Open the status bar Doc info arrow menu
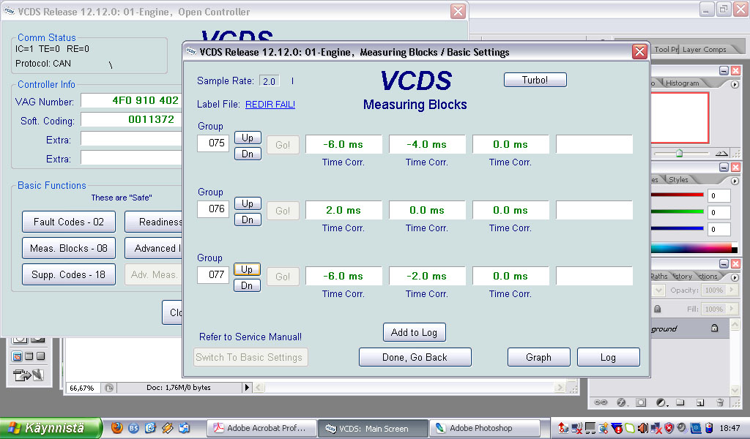Screen dimensions: 750x439 pyautogui.click(x=246, y=387)
